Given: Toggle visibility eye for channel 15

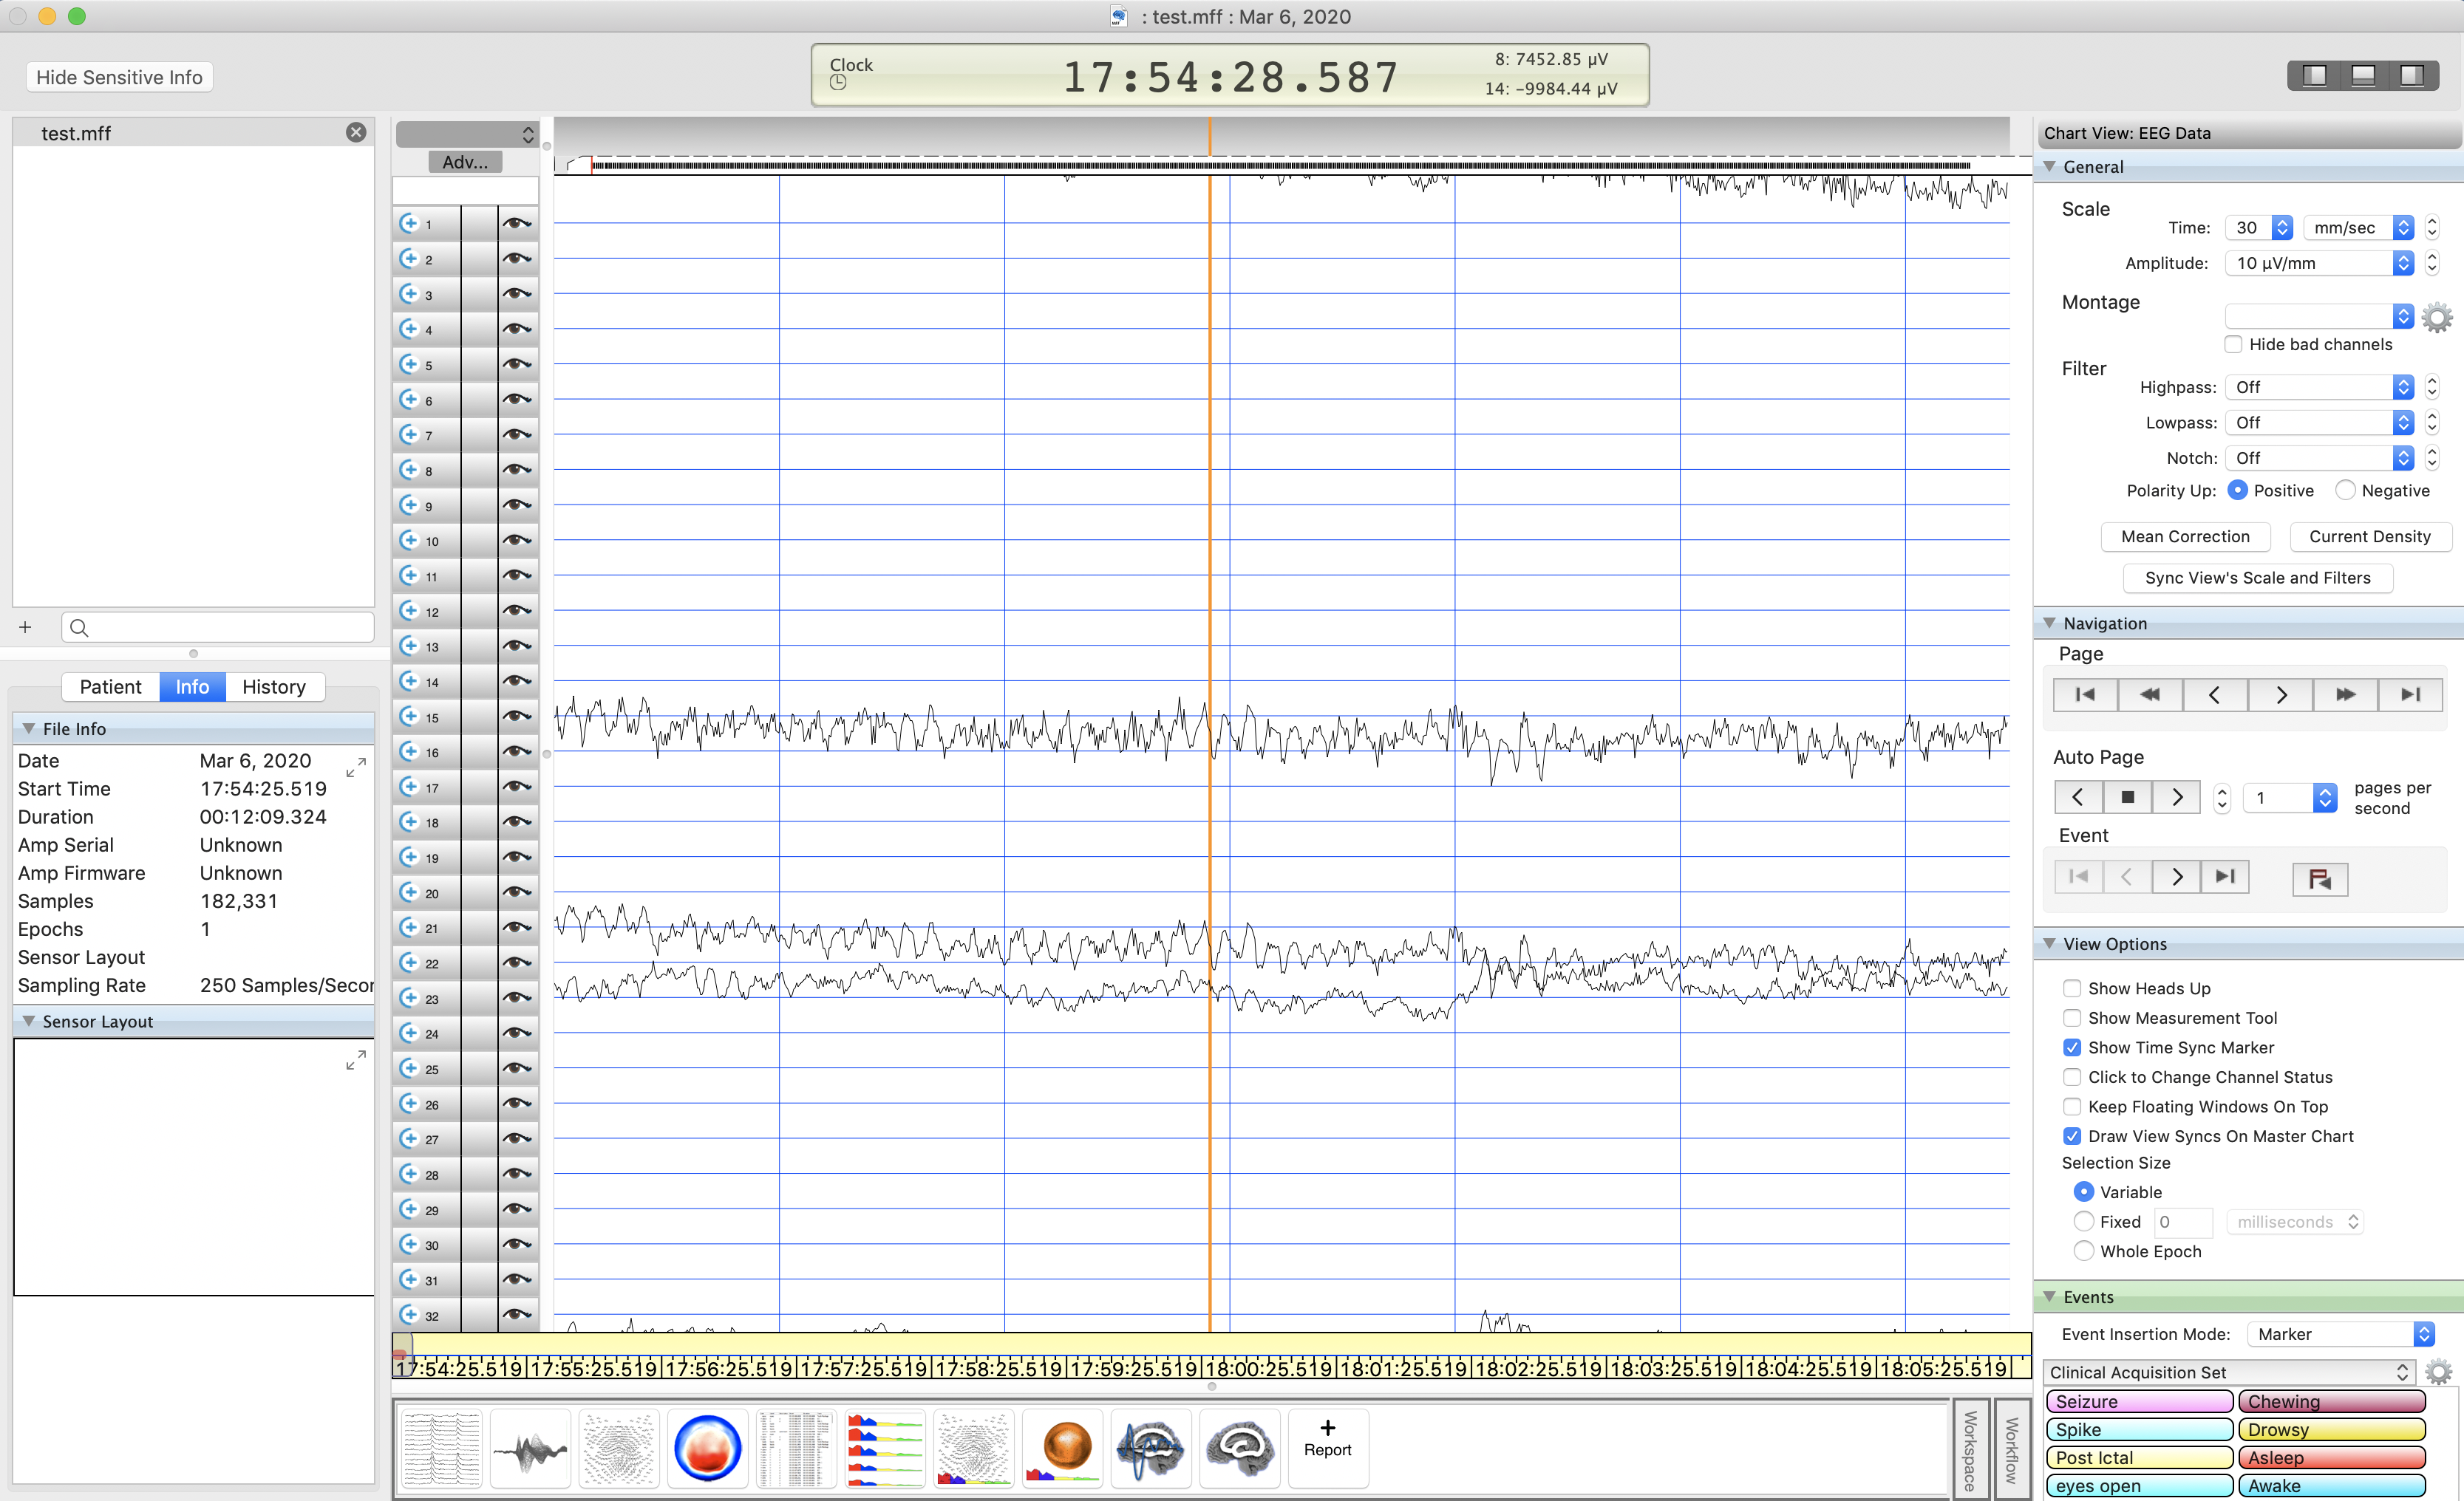Looking at the screenshot, I should tap(516, 717).
